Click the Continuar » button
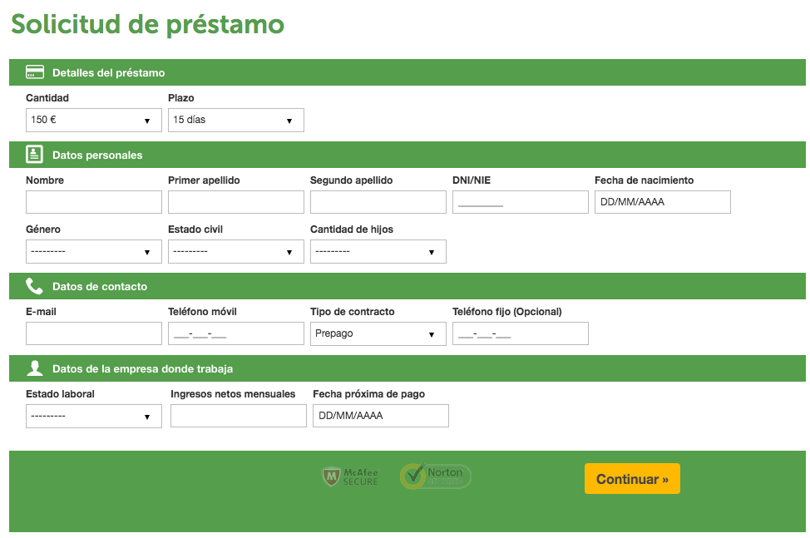The width and height of the screenshot is (810, 538). point(632,479)
